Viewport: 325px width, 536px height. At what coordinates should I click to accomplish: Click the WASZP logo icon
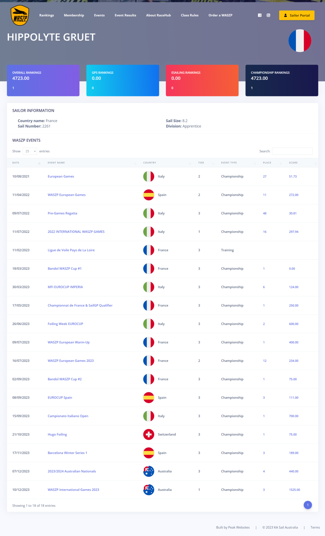(20, 15)
